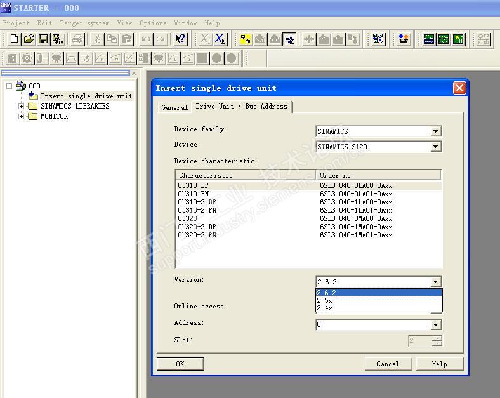Open the Project menu
The height and width of the screenshot is (398, 500).
16,23
